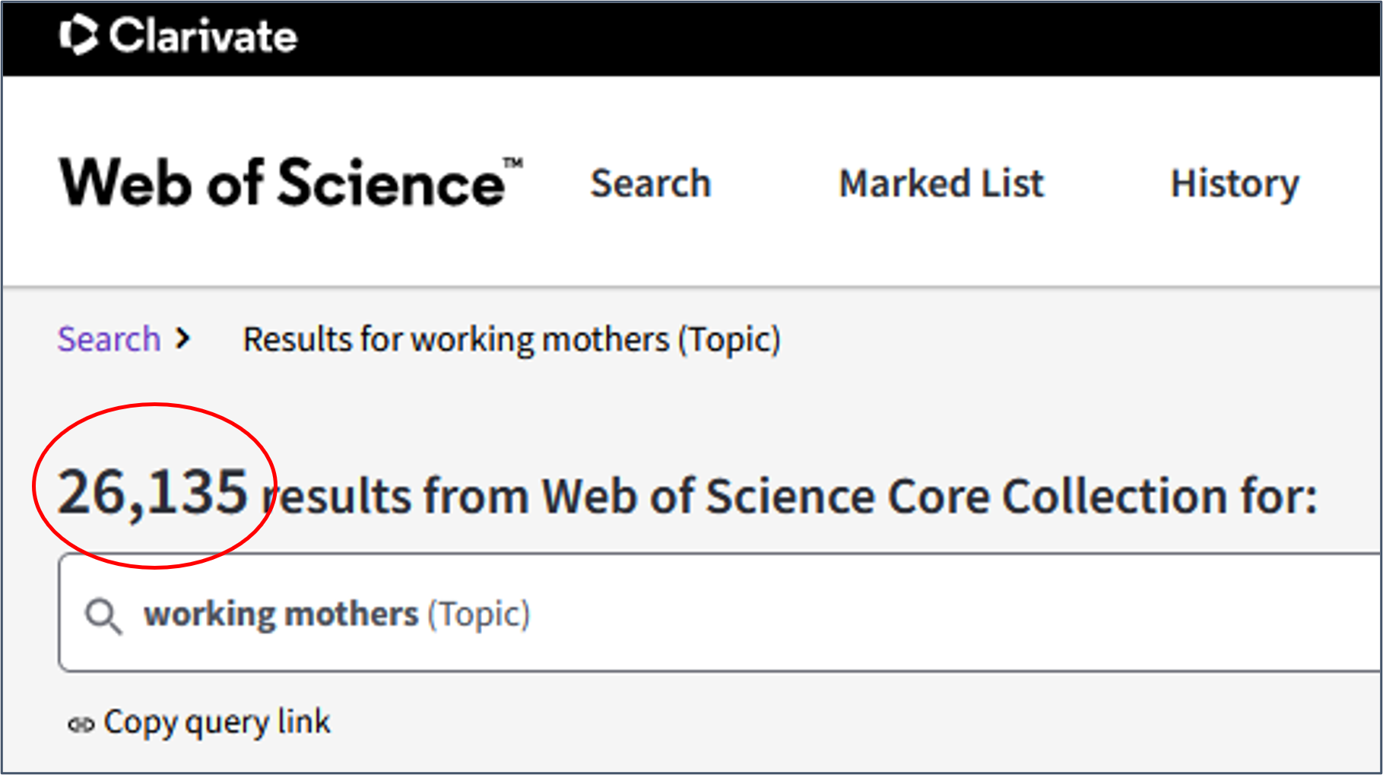The image size is (1383, 775).
Task: Go to Marked List
Action: 941,183
